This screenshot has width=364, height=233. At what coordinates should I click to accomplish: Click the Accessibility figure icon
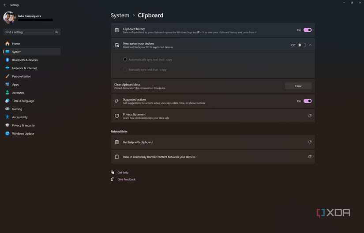pyautogui.click(x=8, y=117)
